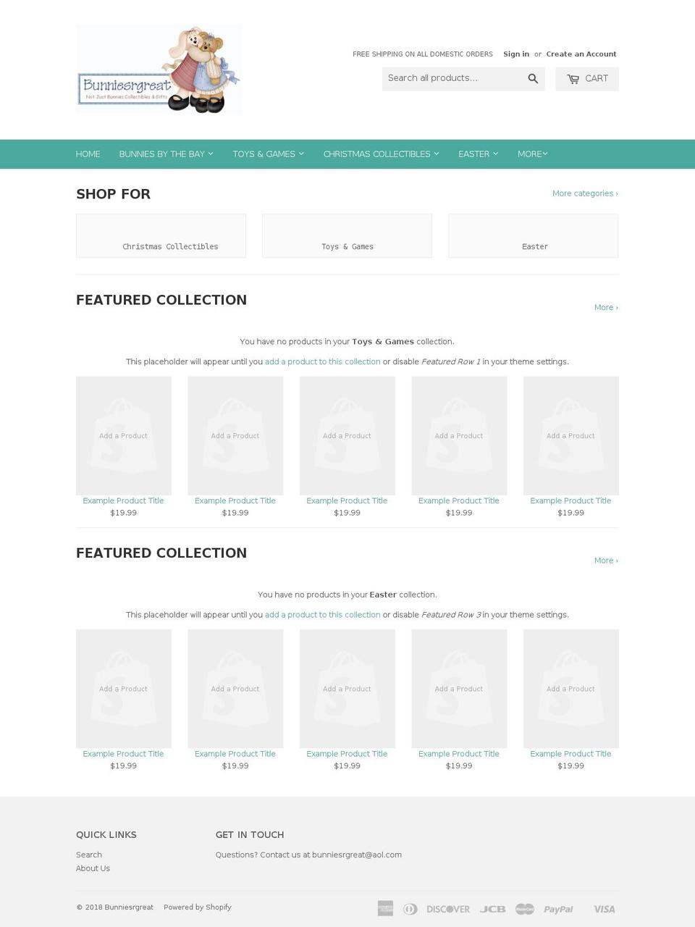Click fourth Example Product Title in Toys & Games row

pos(459,501)
